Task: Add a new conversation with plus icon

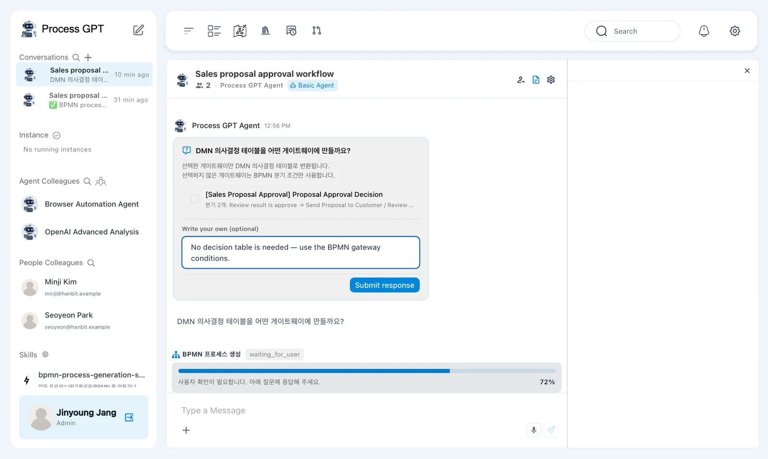Action: click(88, 57)
